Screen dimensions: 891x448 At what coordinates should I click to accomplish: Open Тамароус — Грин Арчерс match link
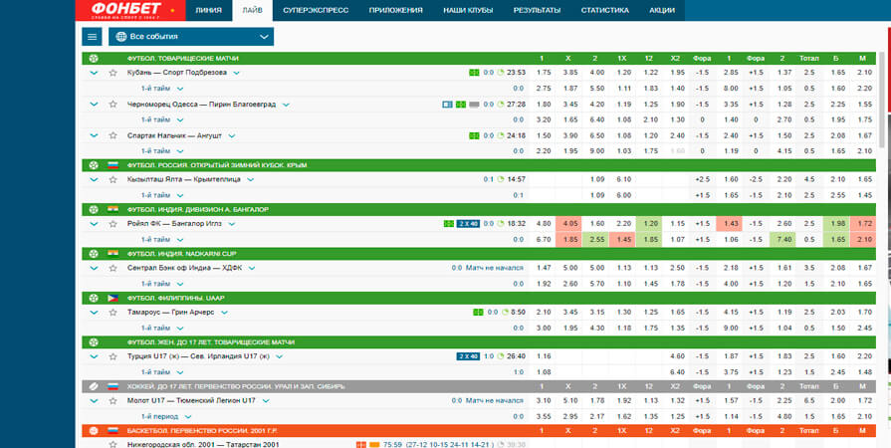coord(171,313)
